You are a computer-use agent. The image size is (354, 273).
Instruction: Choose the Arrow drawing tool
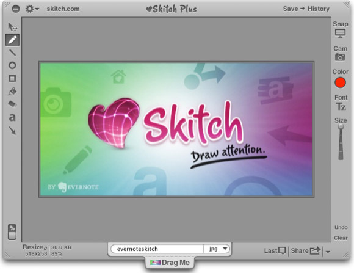click(x=12, y=131)
